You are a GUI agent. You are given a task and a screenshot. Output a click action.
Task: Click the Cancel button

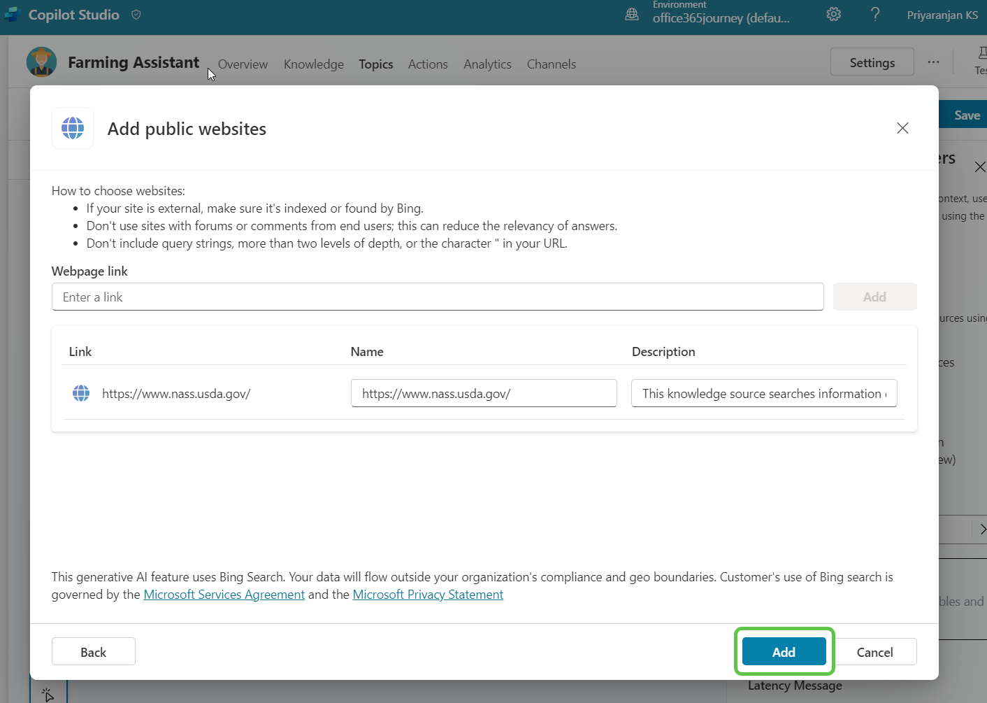click(x=874, y=652)
